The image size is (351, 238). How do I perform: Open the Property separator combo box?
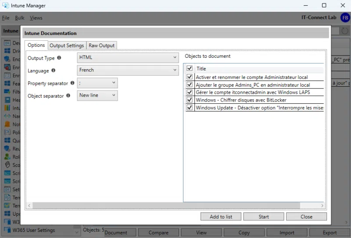click(97, 83)
